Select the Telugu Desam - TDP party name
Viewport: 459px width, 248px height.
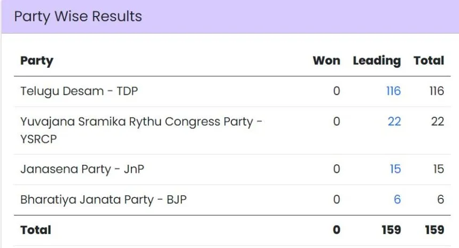pos(79,91)
